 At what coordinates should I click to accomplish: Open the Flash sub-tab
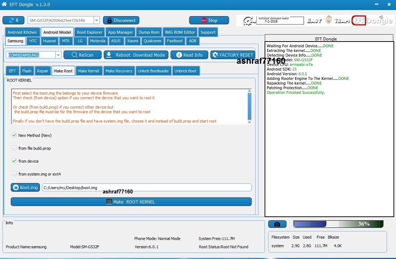click(x=27, y=71)
